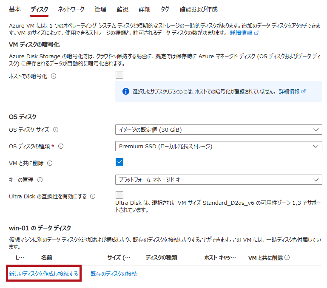Viewport: 327px width, 288px height.
Task: Click 新しいディスクを作成し接続する link
Action: tap(43, 274)
